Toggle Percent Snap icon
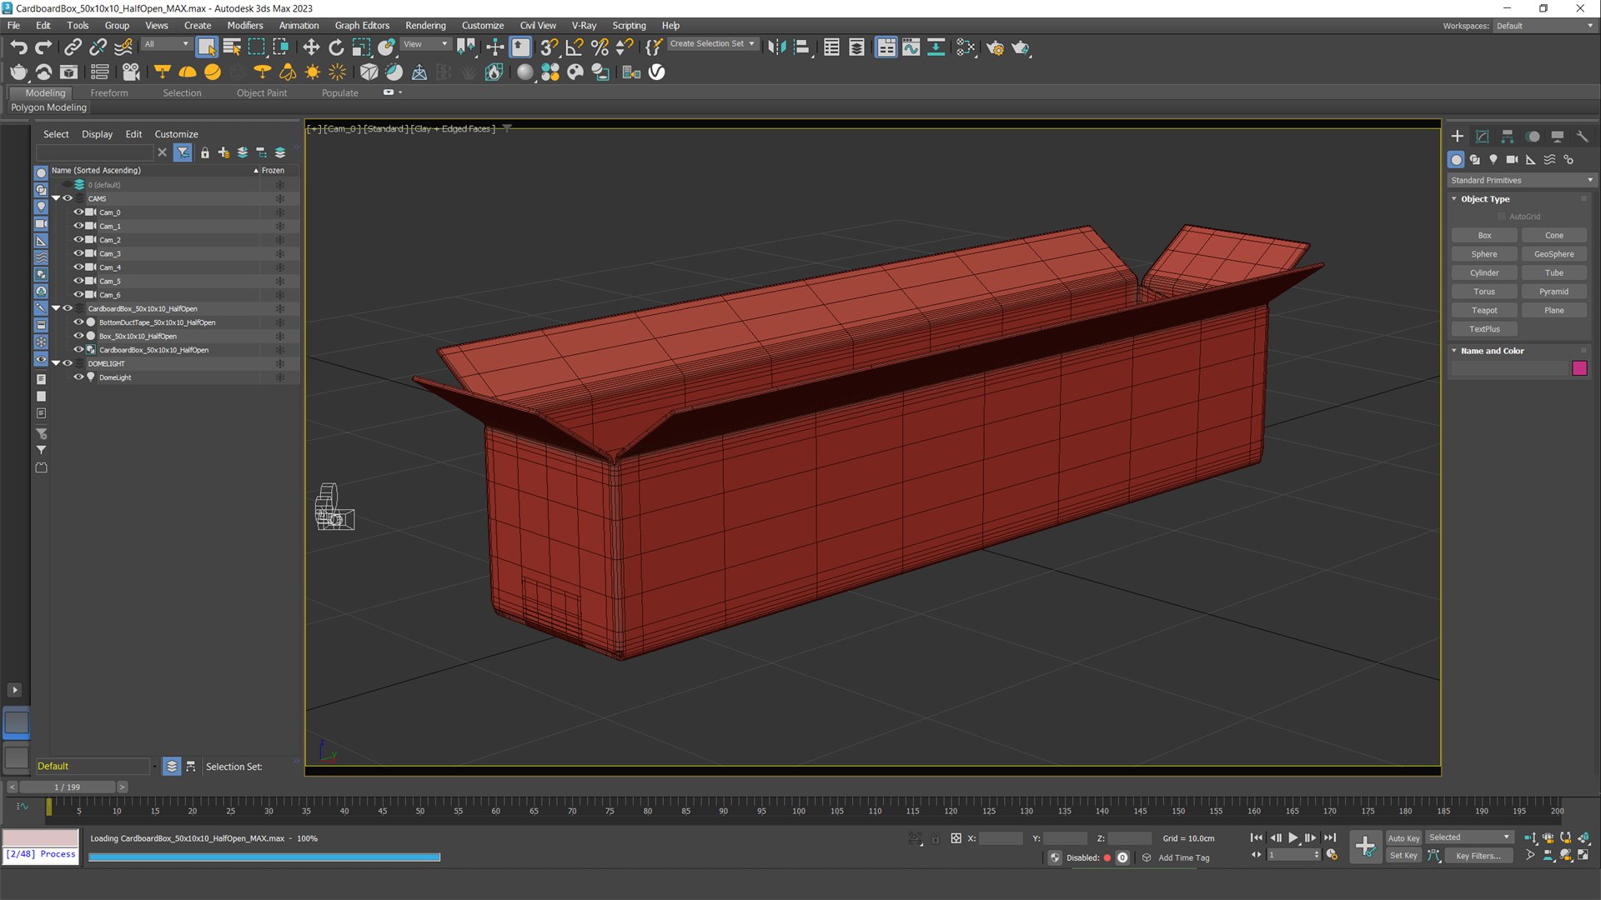The width and height of the screenshot is (1601, 900). (600, 47)
